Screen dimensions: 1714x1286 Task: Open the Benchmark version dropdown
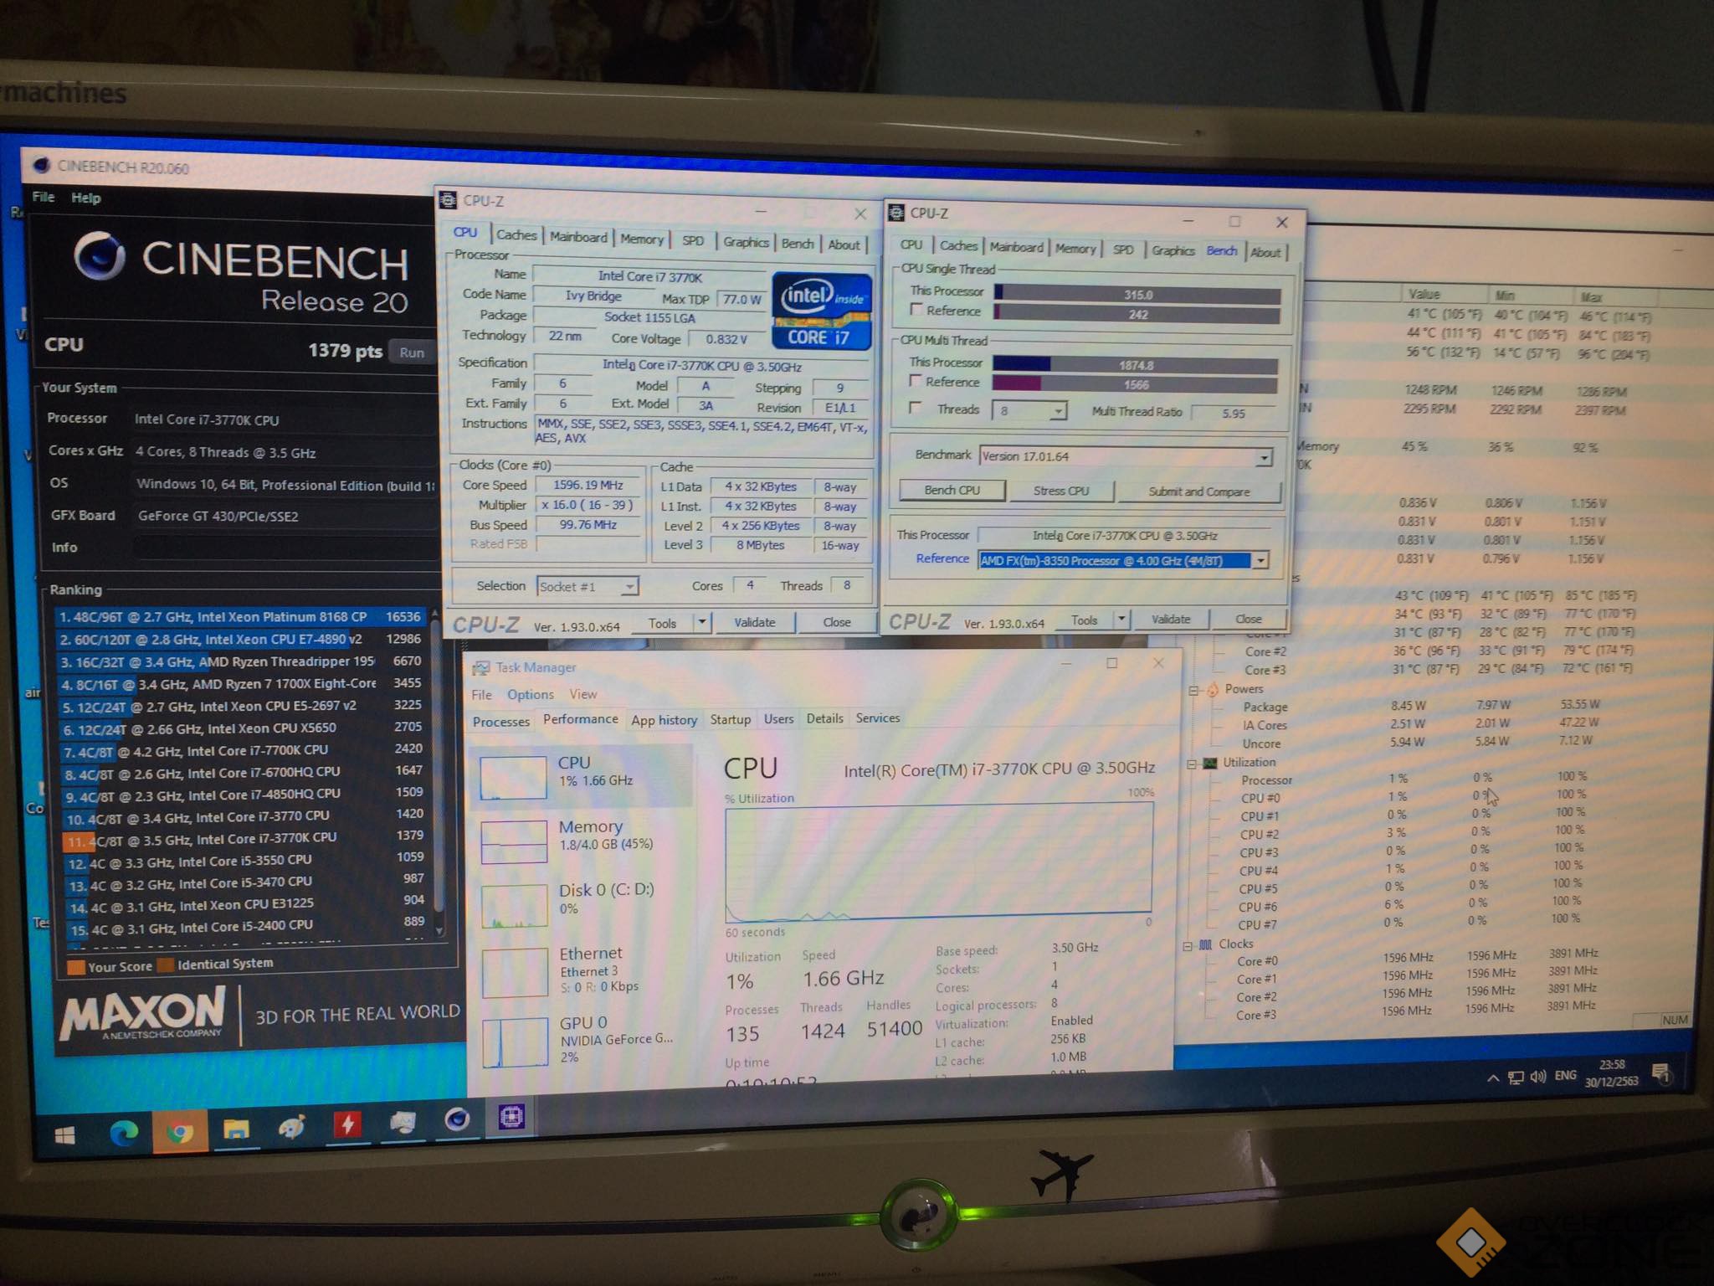click(1264, 457)
